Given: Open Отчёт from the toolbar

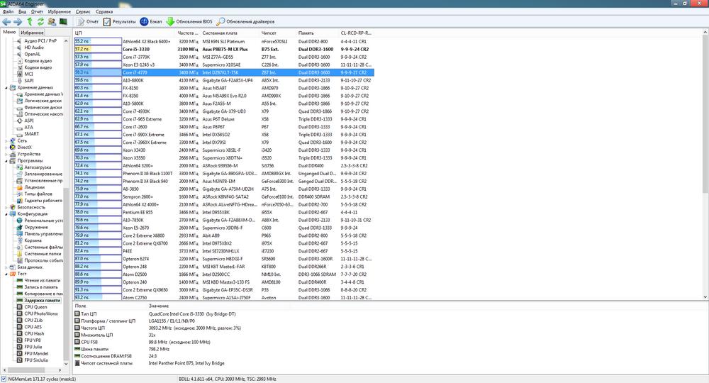Looking at the screenshot, I should point(88,22).
